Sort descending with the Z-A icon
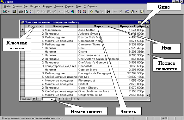The height and width of the screenshot is (120, 184). tap(85, 11)
